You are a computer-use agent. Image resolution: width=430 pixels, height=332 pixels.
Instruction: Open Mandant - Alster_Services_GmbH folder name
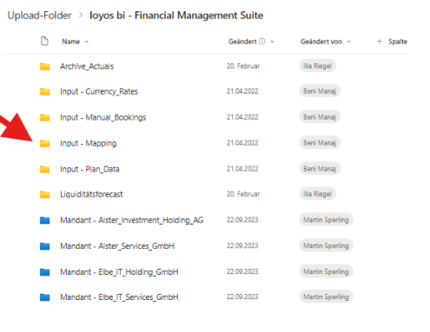pyautogui.click(x=117, y=246)
